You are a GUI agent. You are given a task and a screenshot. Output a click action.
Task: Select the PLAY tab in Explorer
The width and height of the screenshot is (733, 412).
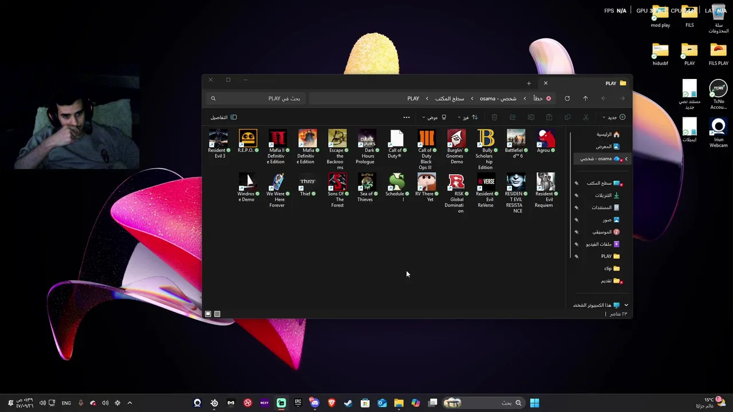[584, 83]
